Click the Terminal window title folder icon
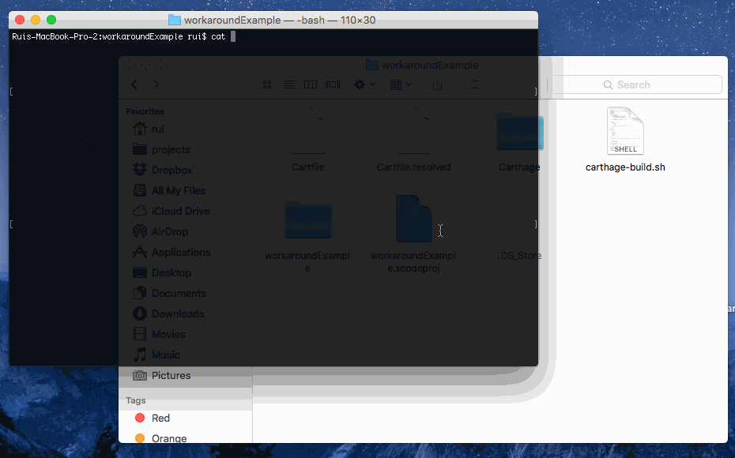Screen dimensions: 735x458 [175, 20]
